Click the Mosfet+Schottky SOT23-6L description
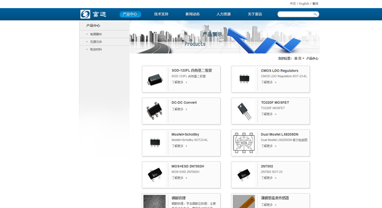This screenshot has height=208, width=382. [189, 140]
